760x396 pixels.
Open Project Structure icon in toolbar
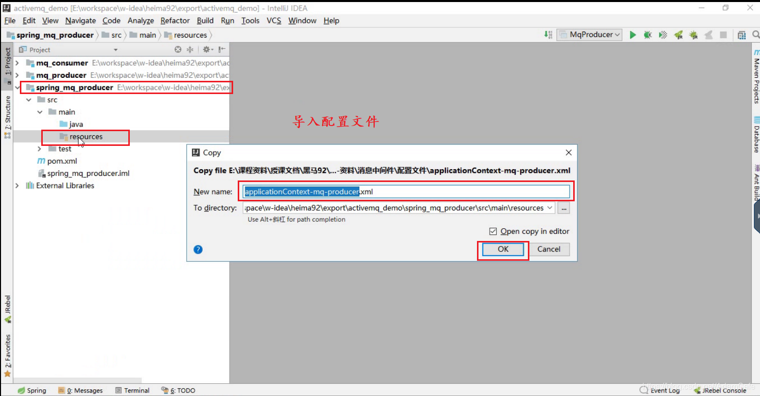point(742,35)
